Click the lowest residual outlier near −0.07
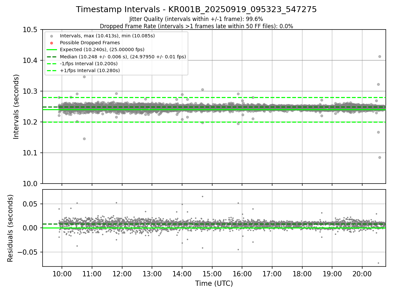Image resolution: width=393 pixels, height=295 pixels. [x=378, y=263]
